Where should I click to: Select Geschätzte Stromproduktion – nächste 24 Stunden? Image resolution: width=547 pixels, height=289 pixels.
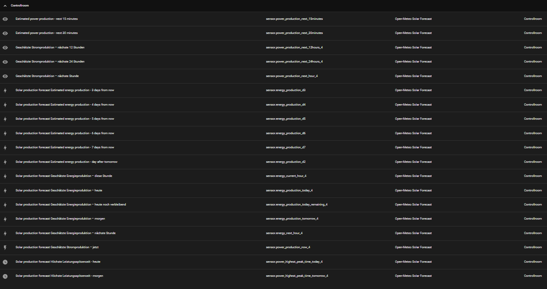click(50, 62)
